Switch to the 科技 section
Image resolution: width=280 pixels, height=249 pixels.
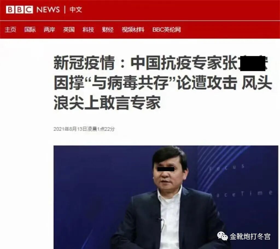click(88, 29)
